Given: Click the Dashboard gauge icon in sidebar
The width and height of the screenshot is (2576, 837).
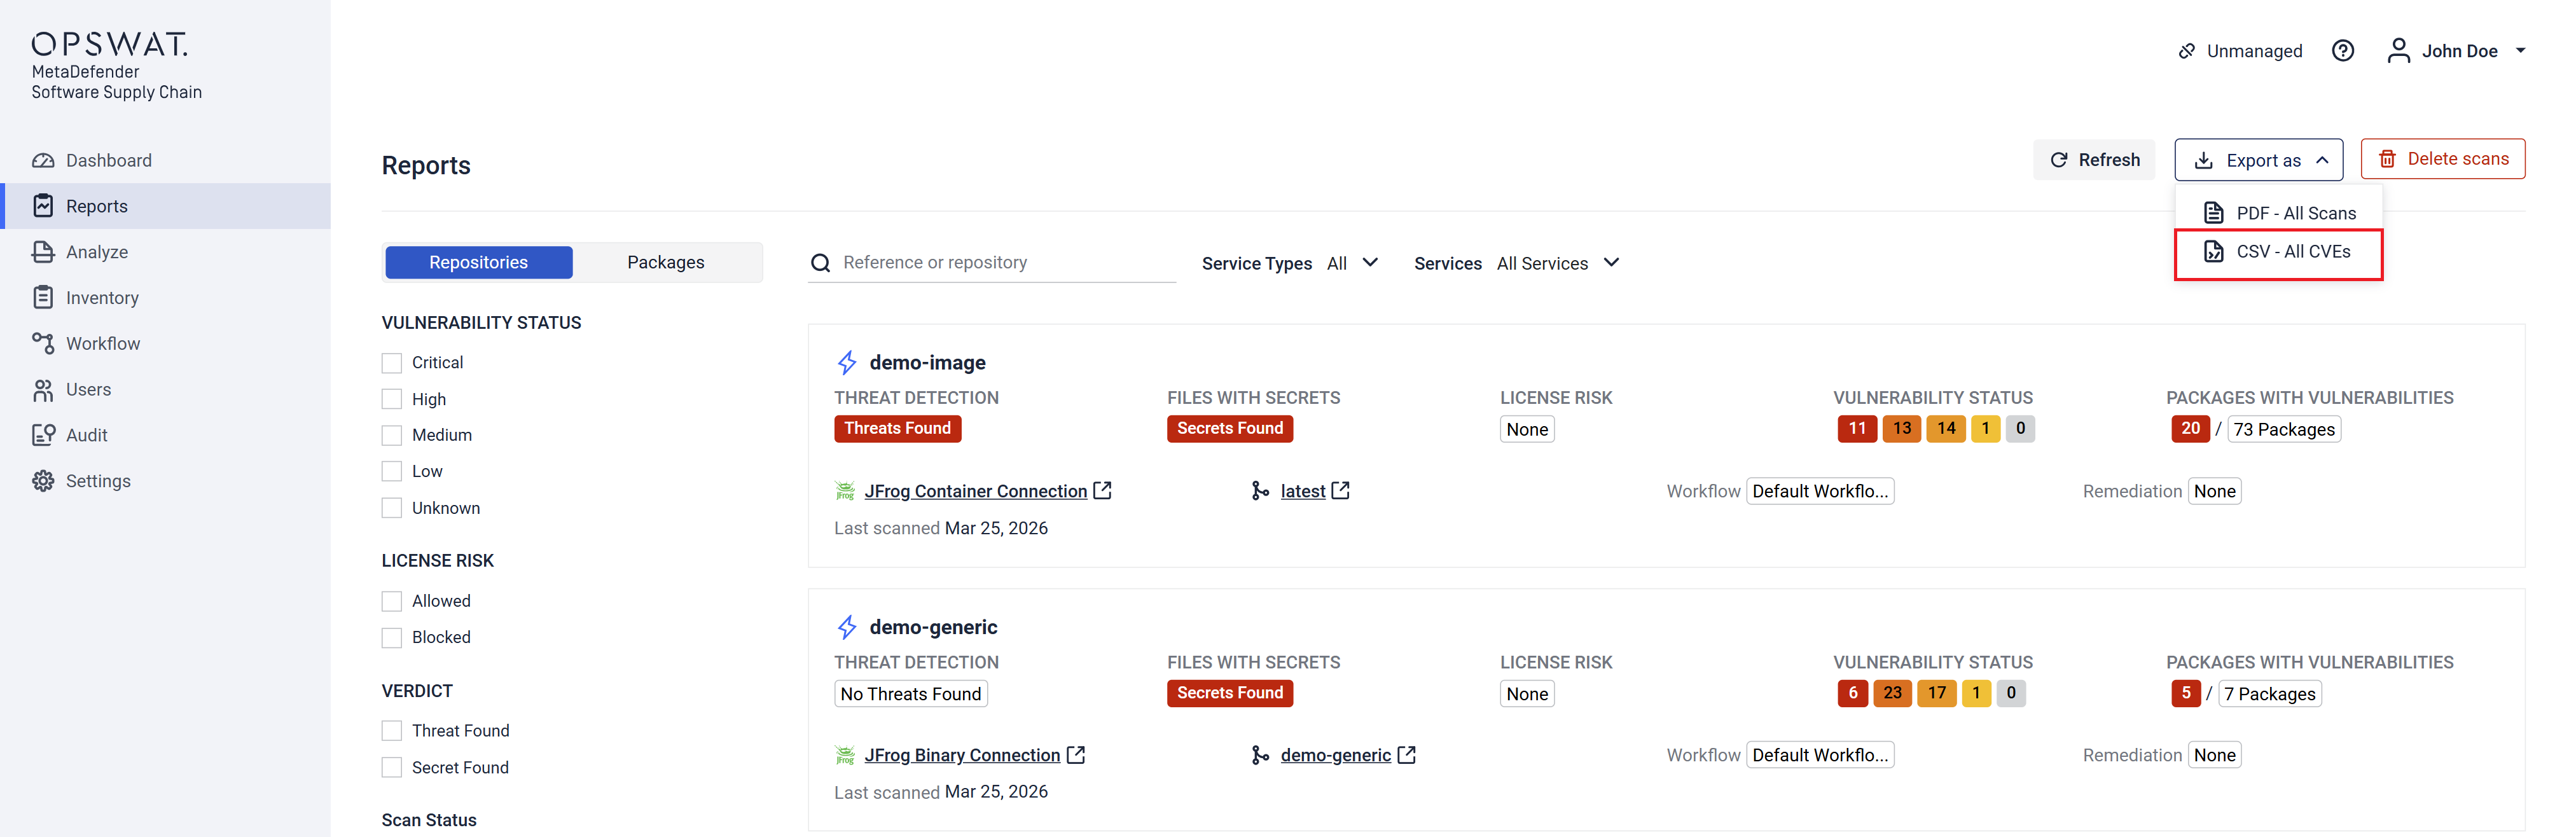Looking at the screenshot, I should [x=43, y=161].
